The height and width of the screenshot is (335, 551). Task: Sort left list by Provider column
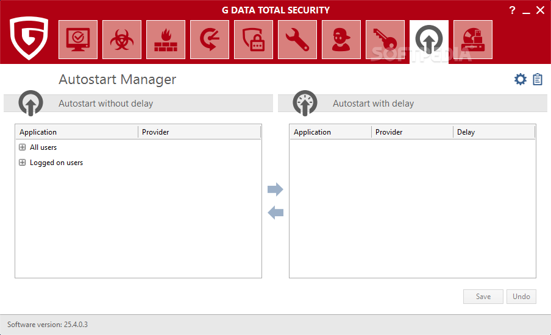tap(199, 132)
